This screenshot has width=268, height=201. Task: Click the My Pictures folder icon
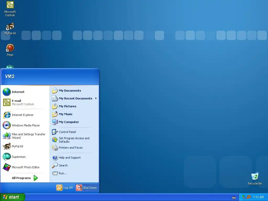[55, 106]
